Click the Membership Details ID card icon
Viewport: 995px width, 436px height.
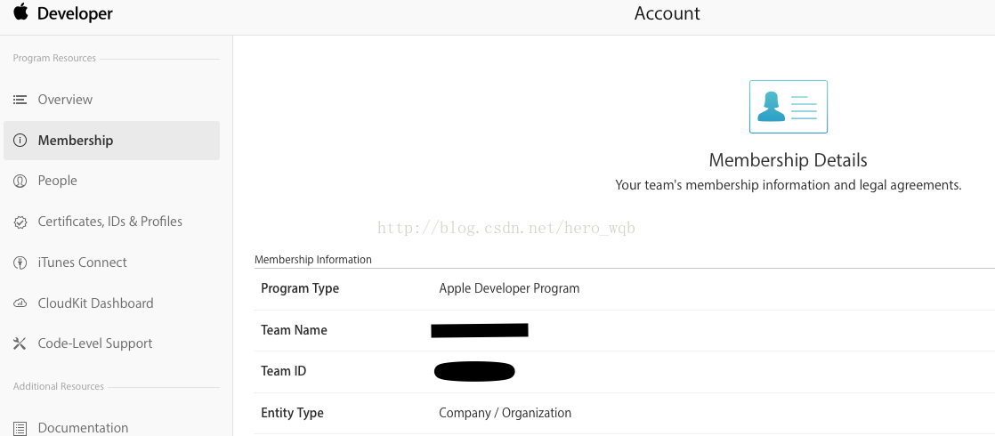[x=789, y=107]
